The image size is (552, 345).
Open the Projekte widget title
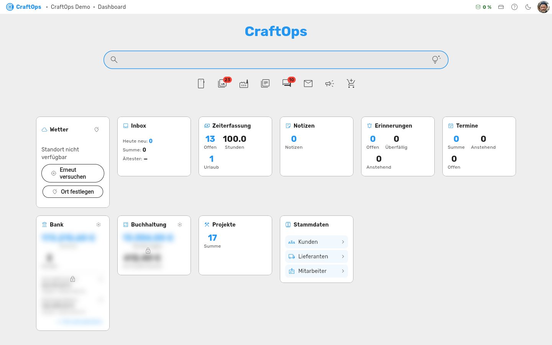(x=224, y=225)
